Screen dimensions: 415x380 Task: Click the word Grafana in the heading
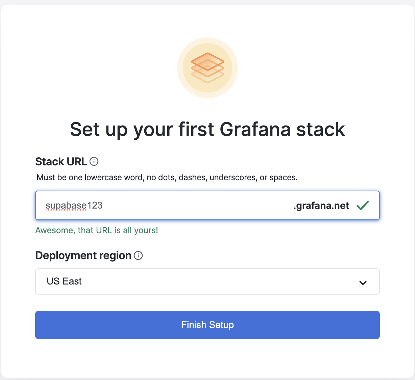coord(255,129)
